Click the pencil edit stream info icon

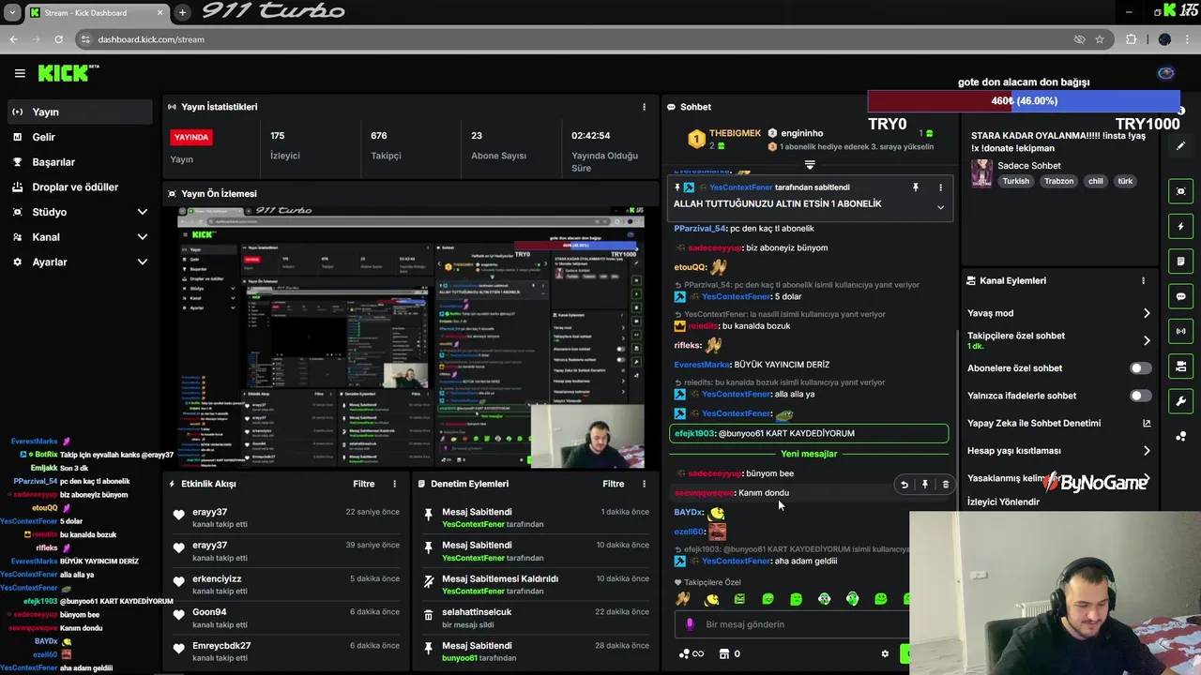[x=1180, y=146]
